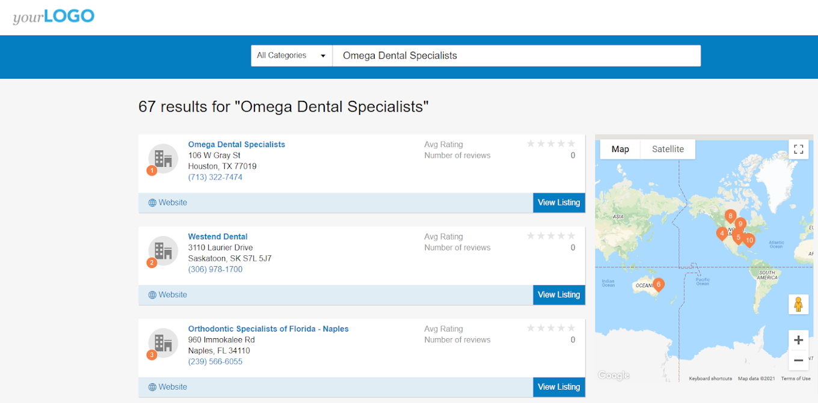Open Westend Dental's View Listing button
The width and height of the screenshot is (818, 403).
(x=559, y=295)
